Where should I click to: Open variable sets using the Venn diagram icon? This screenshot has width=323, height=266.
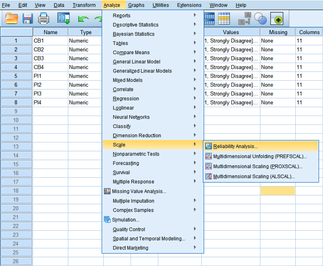click(x=260, y=18)
